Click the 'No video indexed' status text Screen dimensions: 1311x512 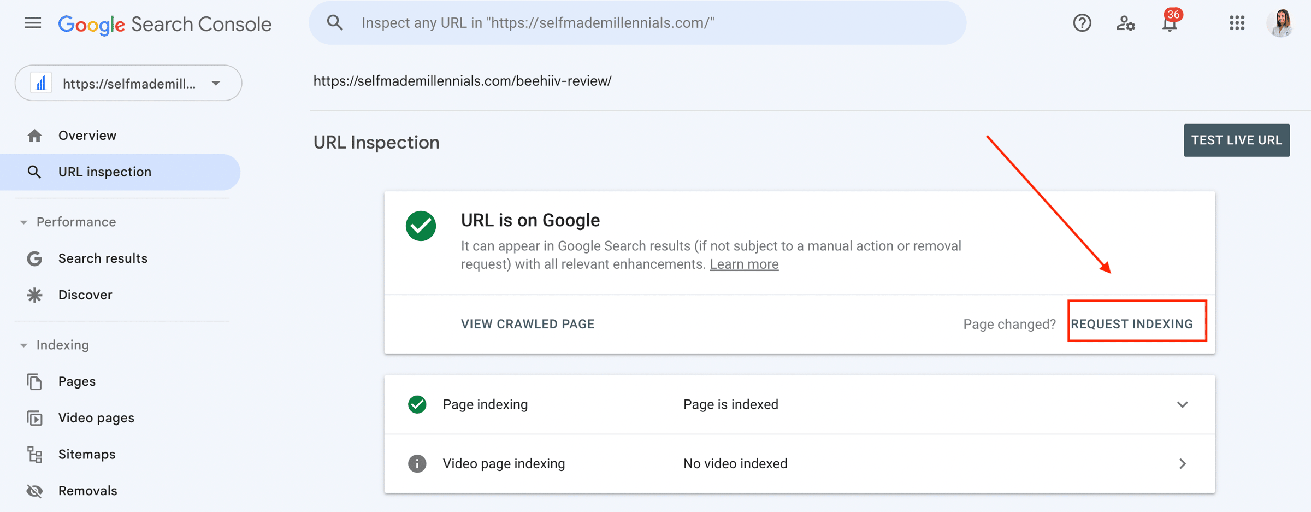tap(735, 463)
